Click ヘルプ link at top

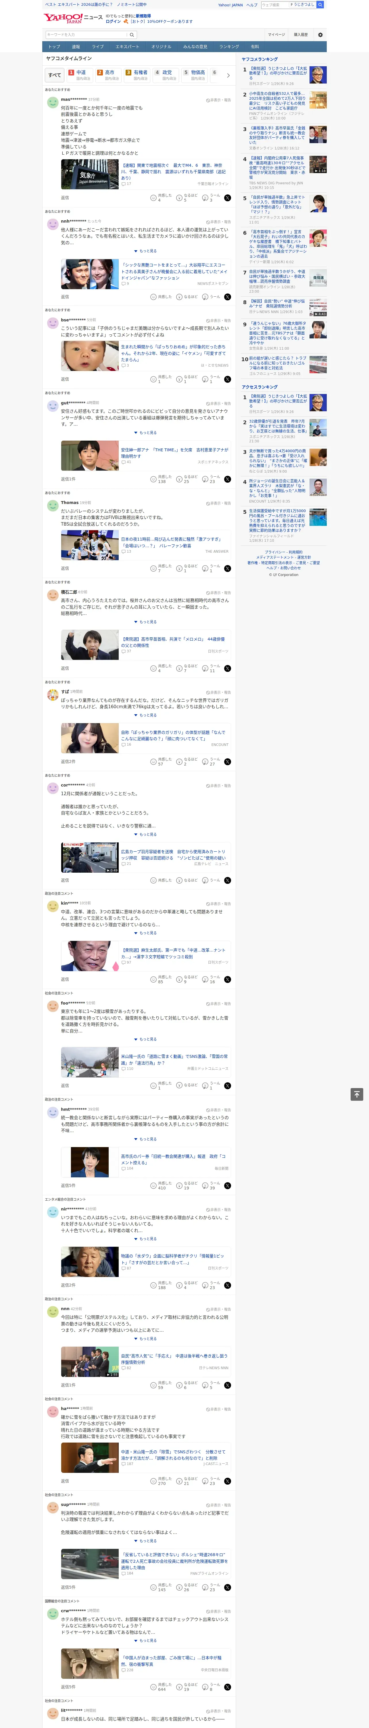(x=252, y=5)
